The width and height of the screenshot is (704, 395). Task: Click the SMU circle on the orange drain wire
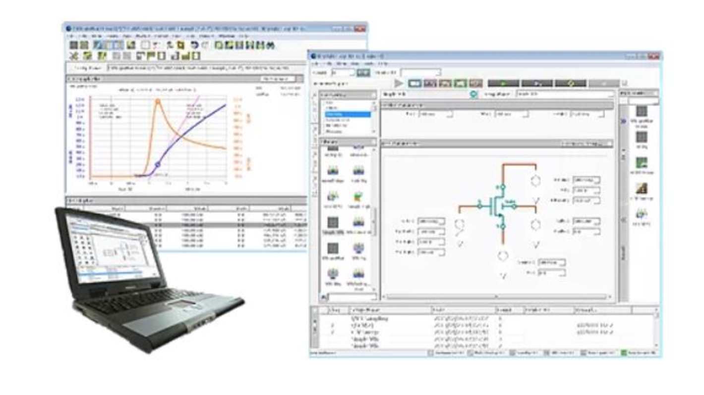tap(535, 181)
